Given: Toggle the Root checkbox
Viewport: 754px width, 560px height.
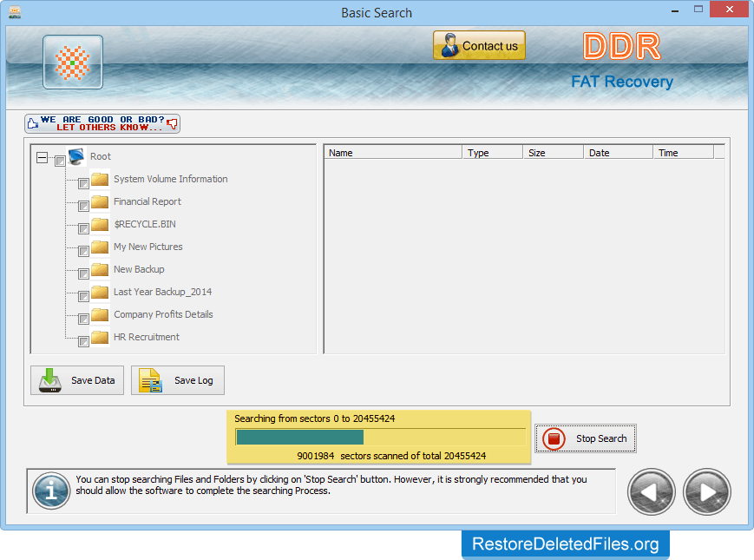Looking at the screenshot, I should coord(60,161).
